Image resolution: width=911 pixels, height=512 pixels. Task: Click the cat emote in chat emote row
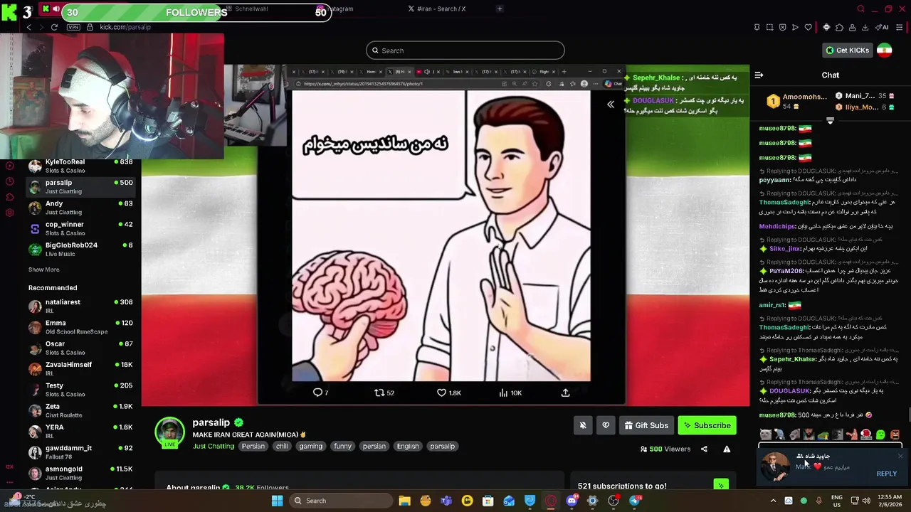[765, 434]
